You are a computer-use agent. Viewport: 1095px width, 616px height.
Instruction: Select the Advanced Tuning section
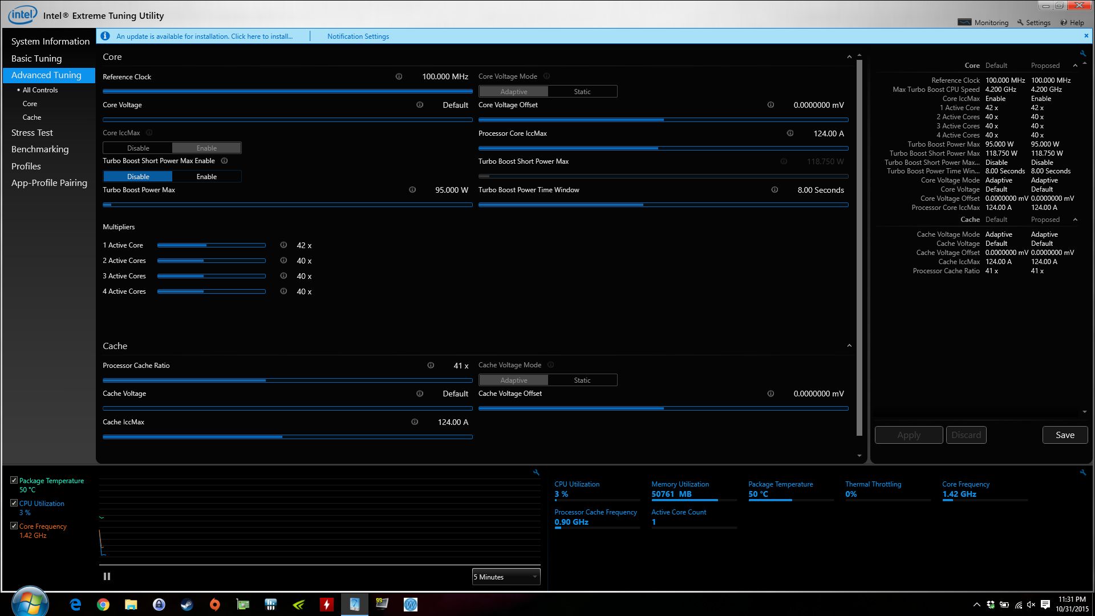tap(49, 75)
